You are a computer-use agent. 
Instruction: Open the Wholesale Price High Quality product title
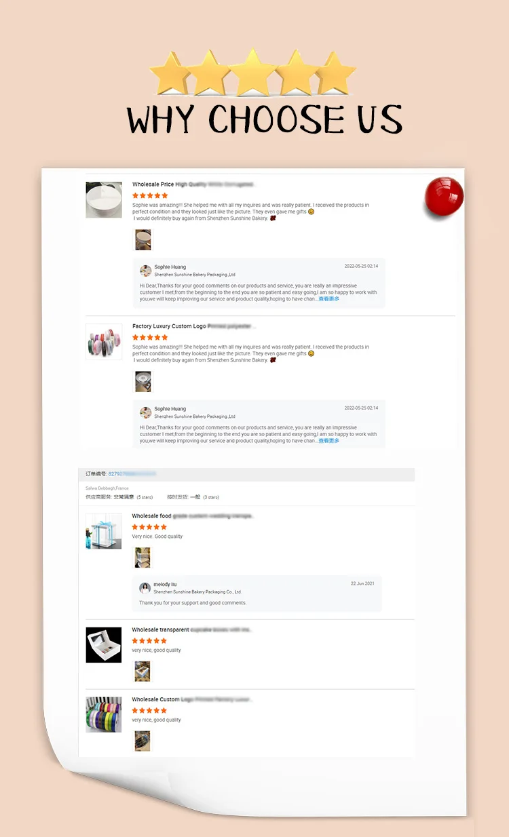[193, 184]
